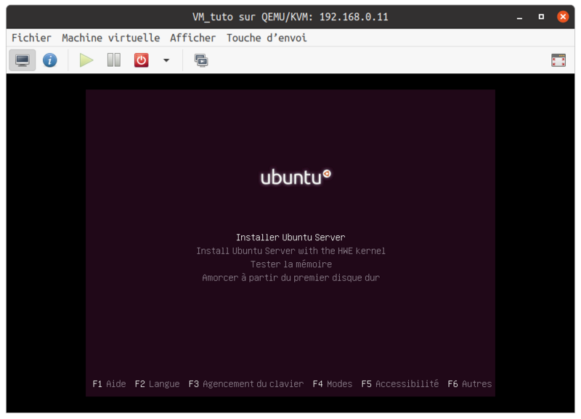Pause the virtual machine

coord(114,60)
